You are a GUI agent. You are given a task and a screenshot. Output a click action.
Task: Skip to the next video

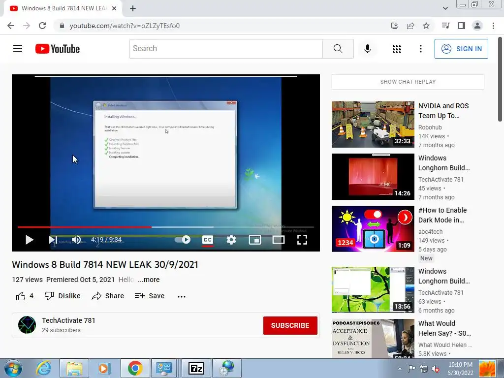click(x=53, y=240)
